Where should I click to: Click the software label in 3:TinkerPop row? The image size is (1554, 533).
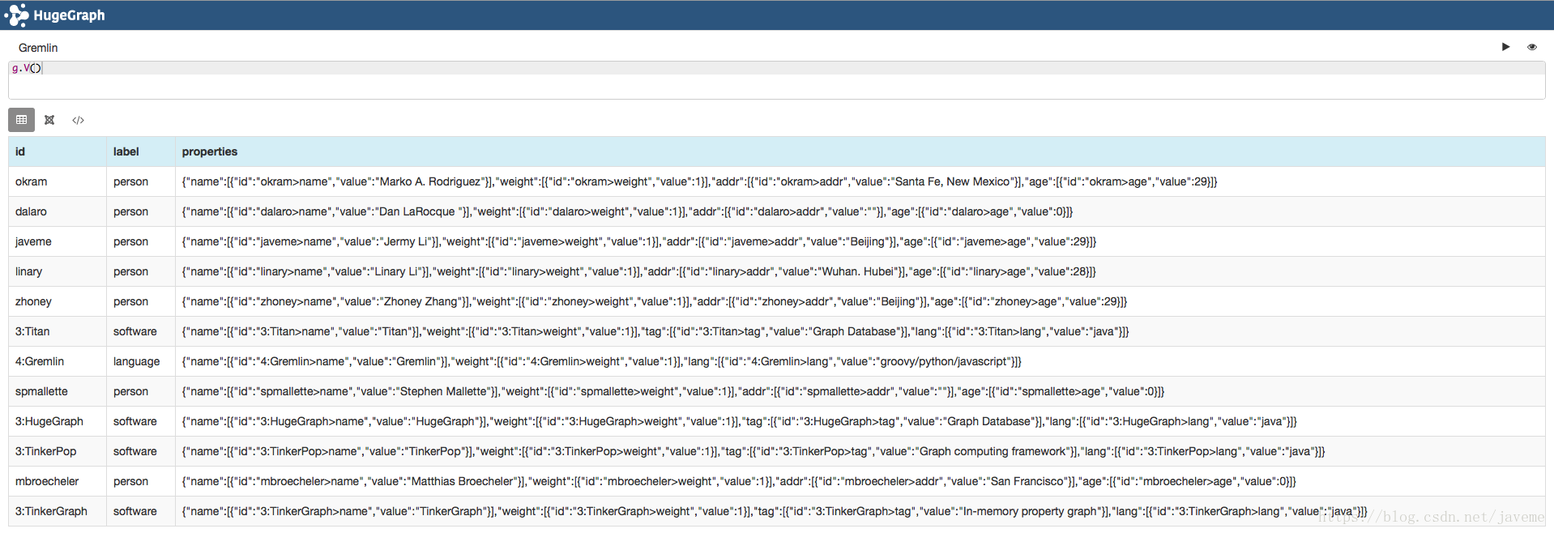click(134, 451)
